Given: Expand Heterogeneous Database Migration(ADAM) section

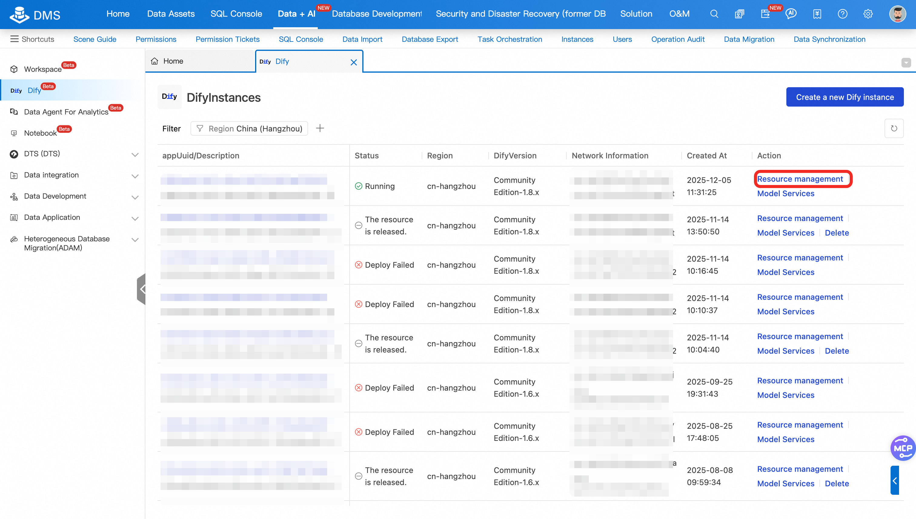Looking at the screenshot, I should coord(135,239).
